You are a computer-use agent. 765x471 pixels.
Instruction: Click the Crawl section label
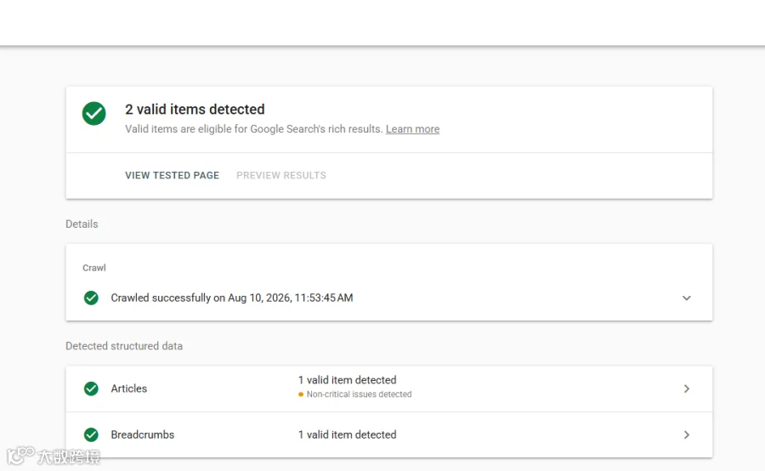point(94,268)
